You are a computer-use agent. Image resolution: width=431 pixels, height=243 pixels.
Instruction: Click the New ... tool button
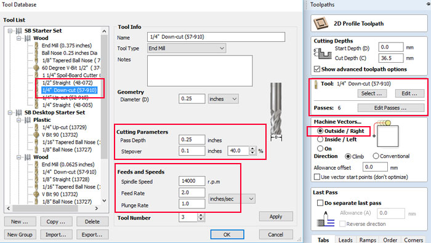click(20, 221)
